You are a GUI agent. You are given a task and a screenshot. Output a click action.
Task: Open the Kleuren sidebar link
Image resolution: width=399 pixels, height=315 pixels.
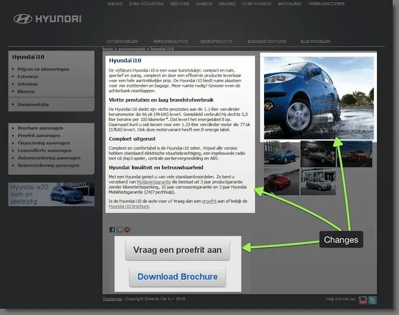[x=26, y=91]
